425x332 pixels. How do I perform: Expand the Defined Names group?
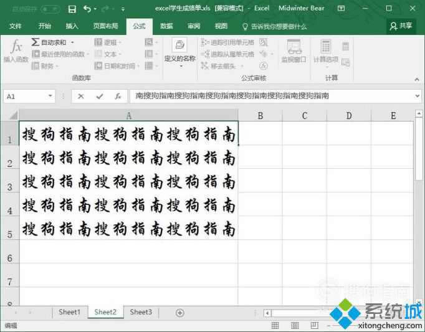point(180,53)
